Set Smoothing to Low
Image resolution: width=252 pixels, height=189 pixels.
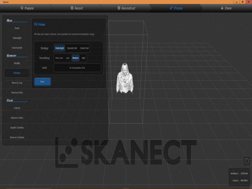coord(67,58)
